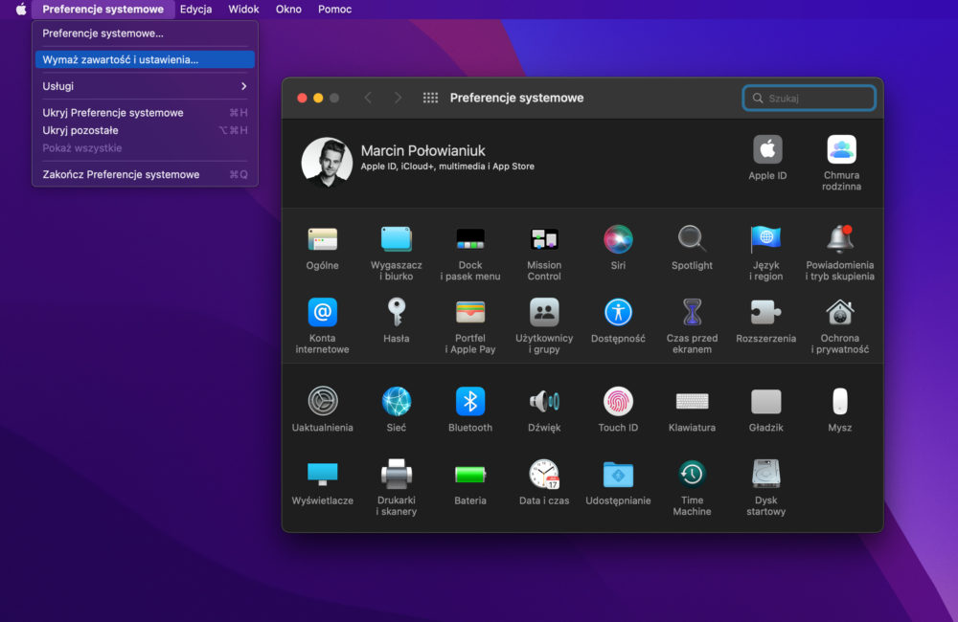Open Powiadomienia i tryb skupienia pane
The width and height of the screenshot is (958, 622).
point(839,239)
